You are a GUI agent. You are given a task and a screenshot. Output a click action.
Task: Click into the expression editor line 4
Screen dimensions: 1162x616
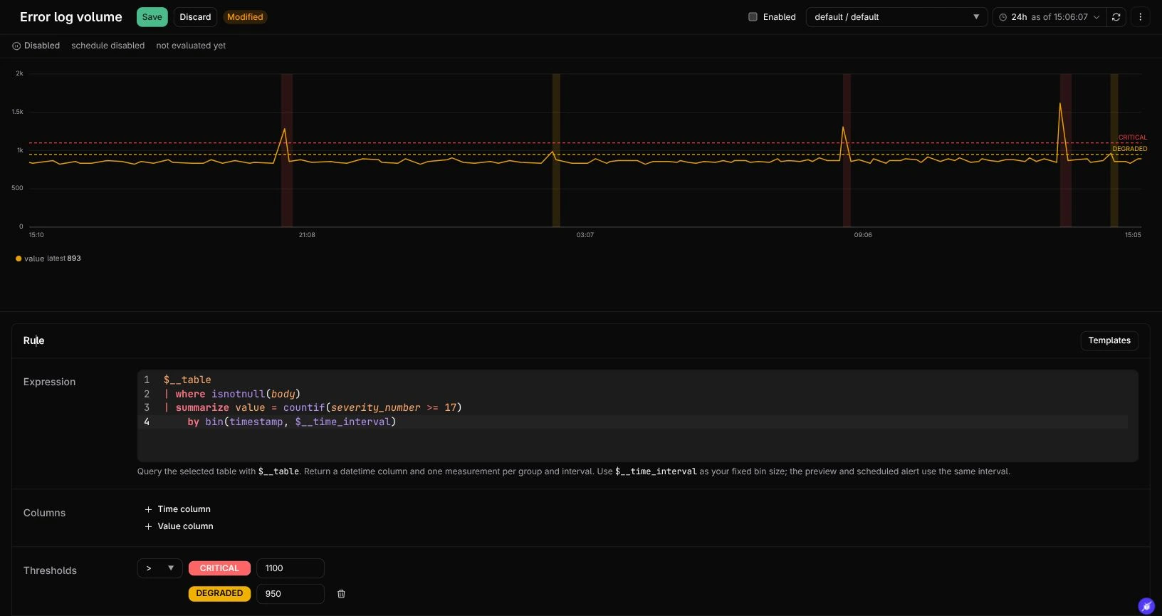tap(634, 422)
